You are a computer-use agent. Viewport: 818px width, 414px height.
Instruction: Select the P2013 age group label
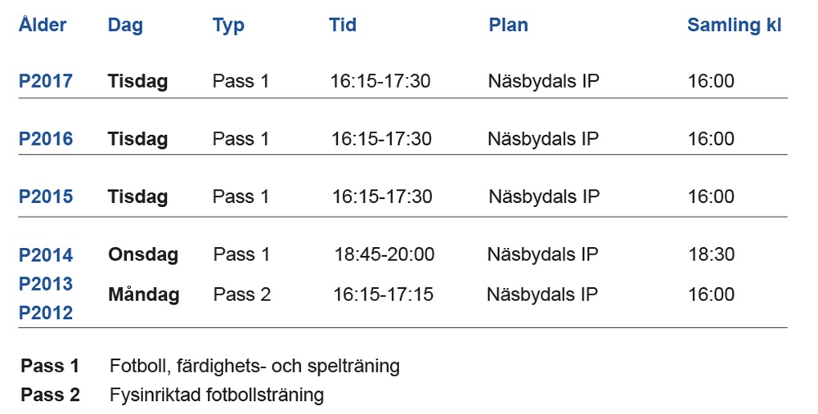(x=46, y=284)
